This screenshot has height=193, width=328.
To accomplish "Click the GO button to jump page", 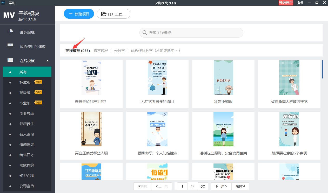I will 203,186.
